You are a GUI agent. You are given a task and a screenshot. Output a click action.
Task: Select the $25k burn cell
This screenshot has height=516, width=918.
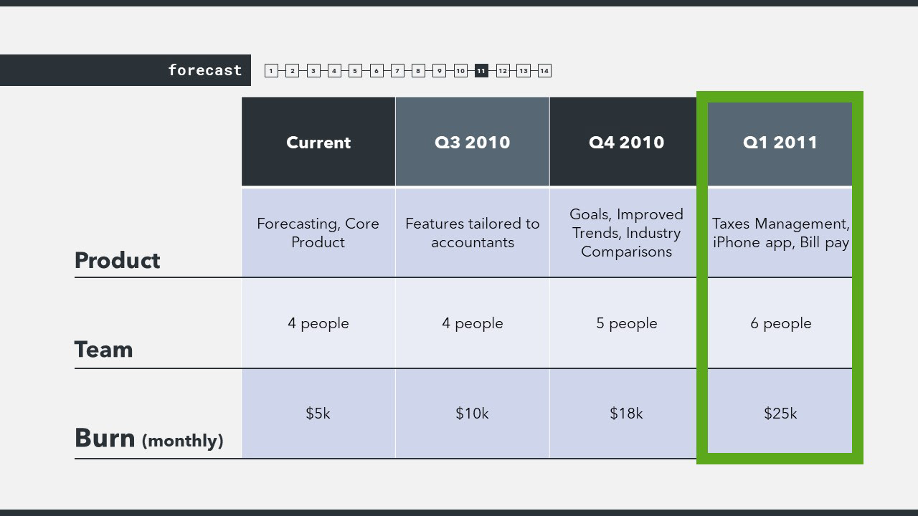click(x=780, y=414)
